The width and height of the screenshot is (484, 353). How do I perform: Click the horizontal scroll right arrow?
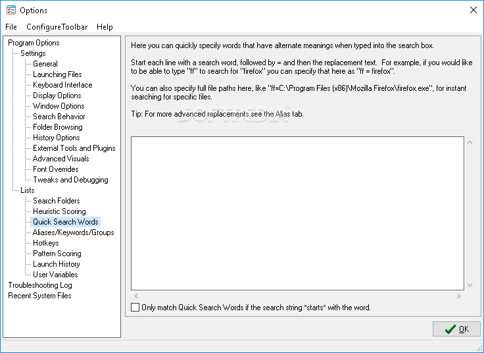459,296
